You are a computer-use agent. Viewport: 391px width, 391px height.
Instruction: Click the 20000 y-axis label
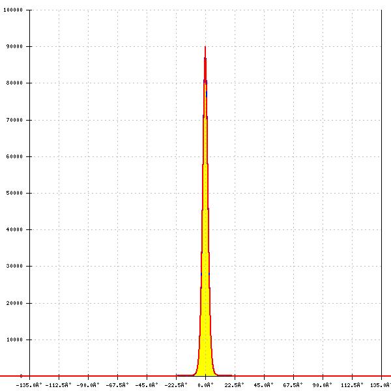pyautogui.click(x=14, y=303)
